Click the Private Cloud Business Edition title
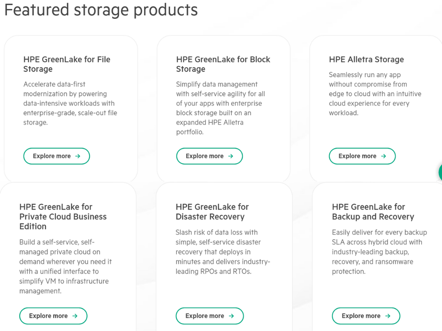442x331 pixels. pyautogui.click(x=63, y=217)
